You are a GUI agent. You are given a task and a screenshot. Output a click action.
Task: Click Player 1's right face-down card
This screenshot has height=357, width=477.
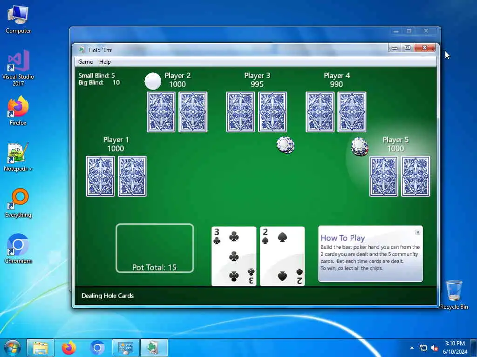point(132,176)
